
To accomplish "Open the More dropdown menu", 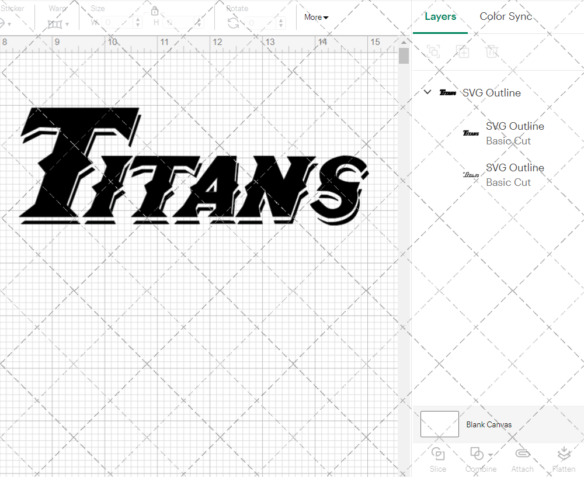I will [x=315, y=17].
